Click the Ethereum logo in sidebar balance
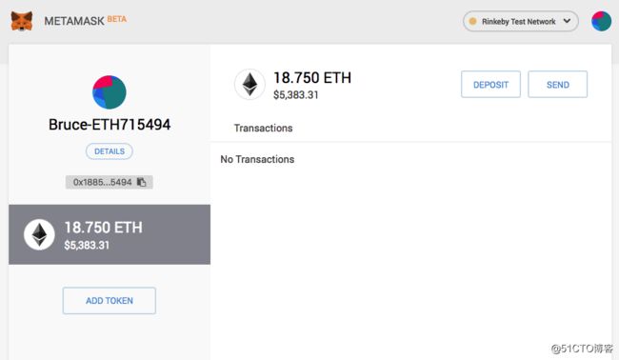Viewport: 619px width, 360px height. pyautogui.click(x=39, y=235)
